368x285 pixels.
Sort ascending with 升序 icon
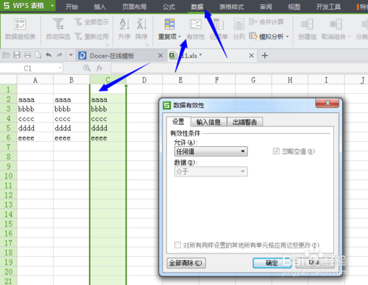coord(124,29)
